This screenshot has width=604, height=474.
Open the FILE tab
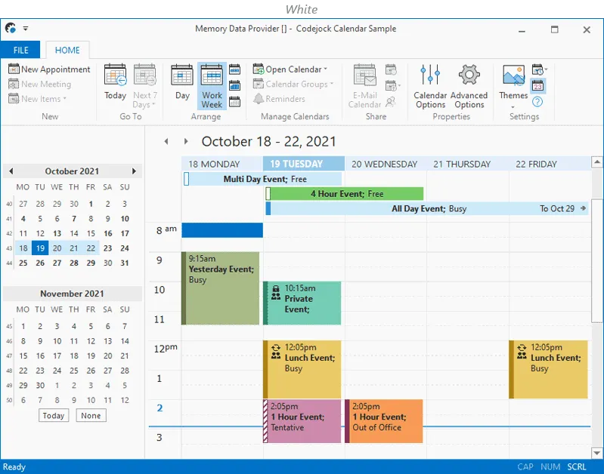(x=21, y=51)
